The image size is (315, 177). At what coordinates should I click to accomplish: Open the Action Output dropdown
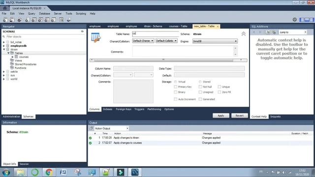(x=112, y=128)
